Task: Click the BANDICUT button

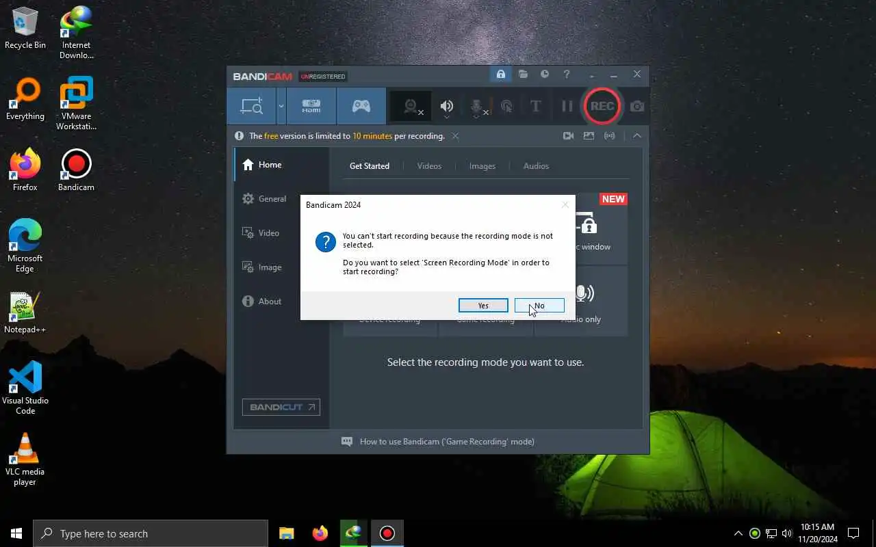Action: pyautogui.click(x=281, y=407)
